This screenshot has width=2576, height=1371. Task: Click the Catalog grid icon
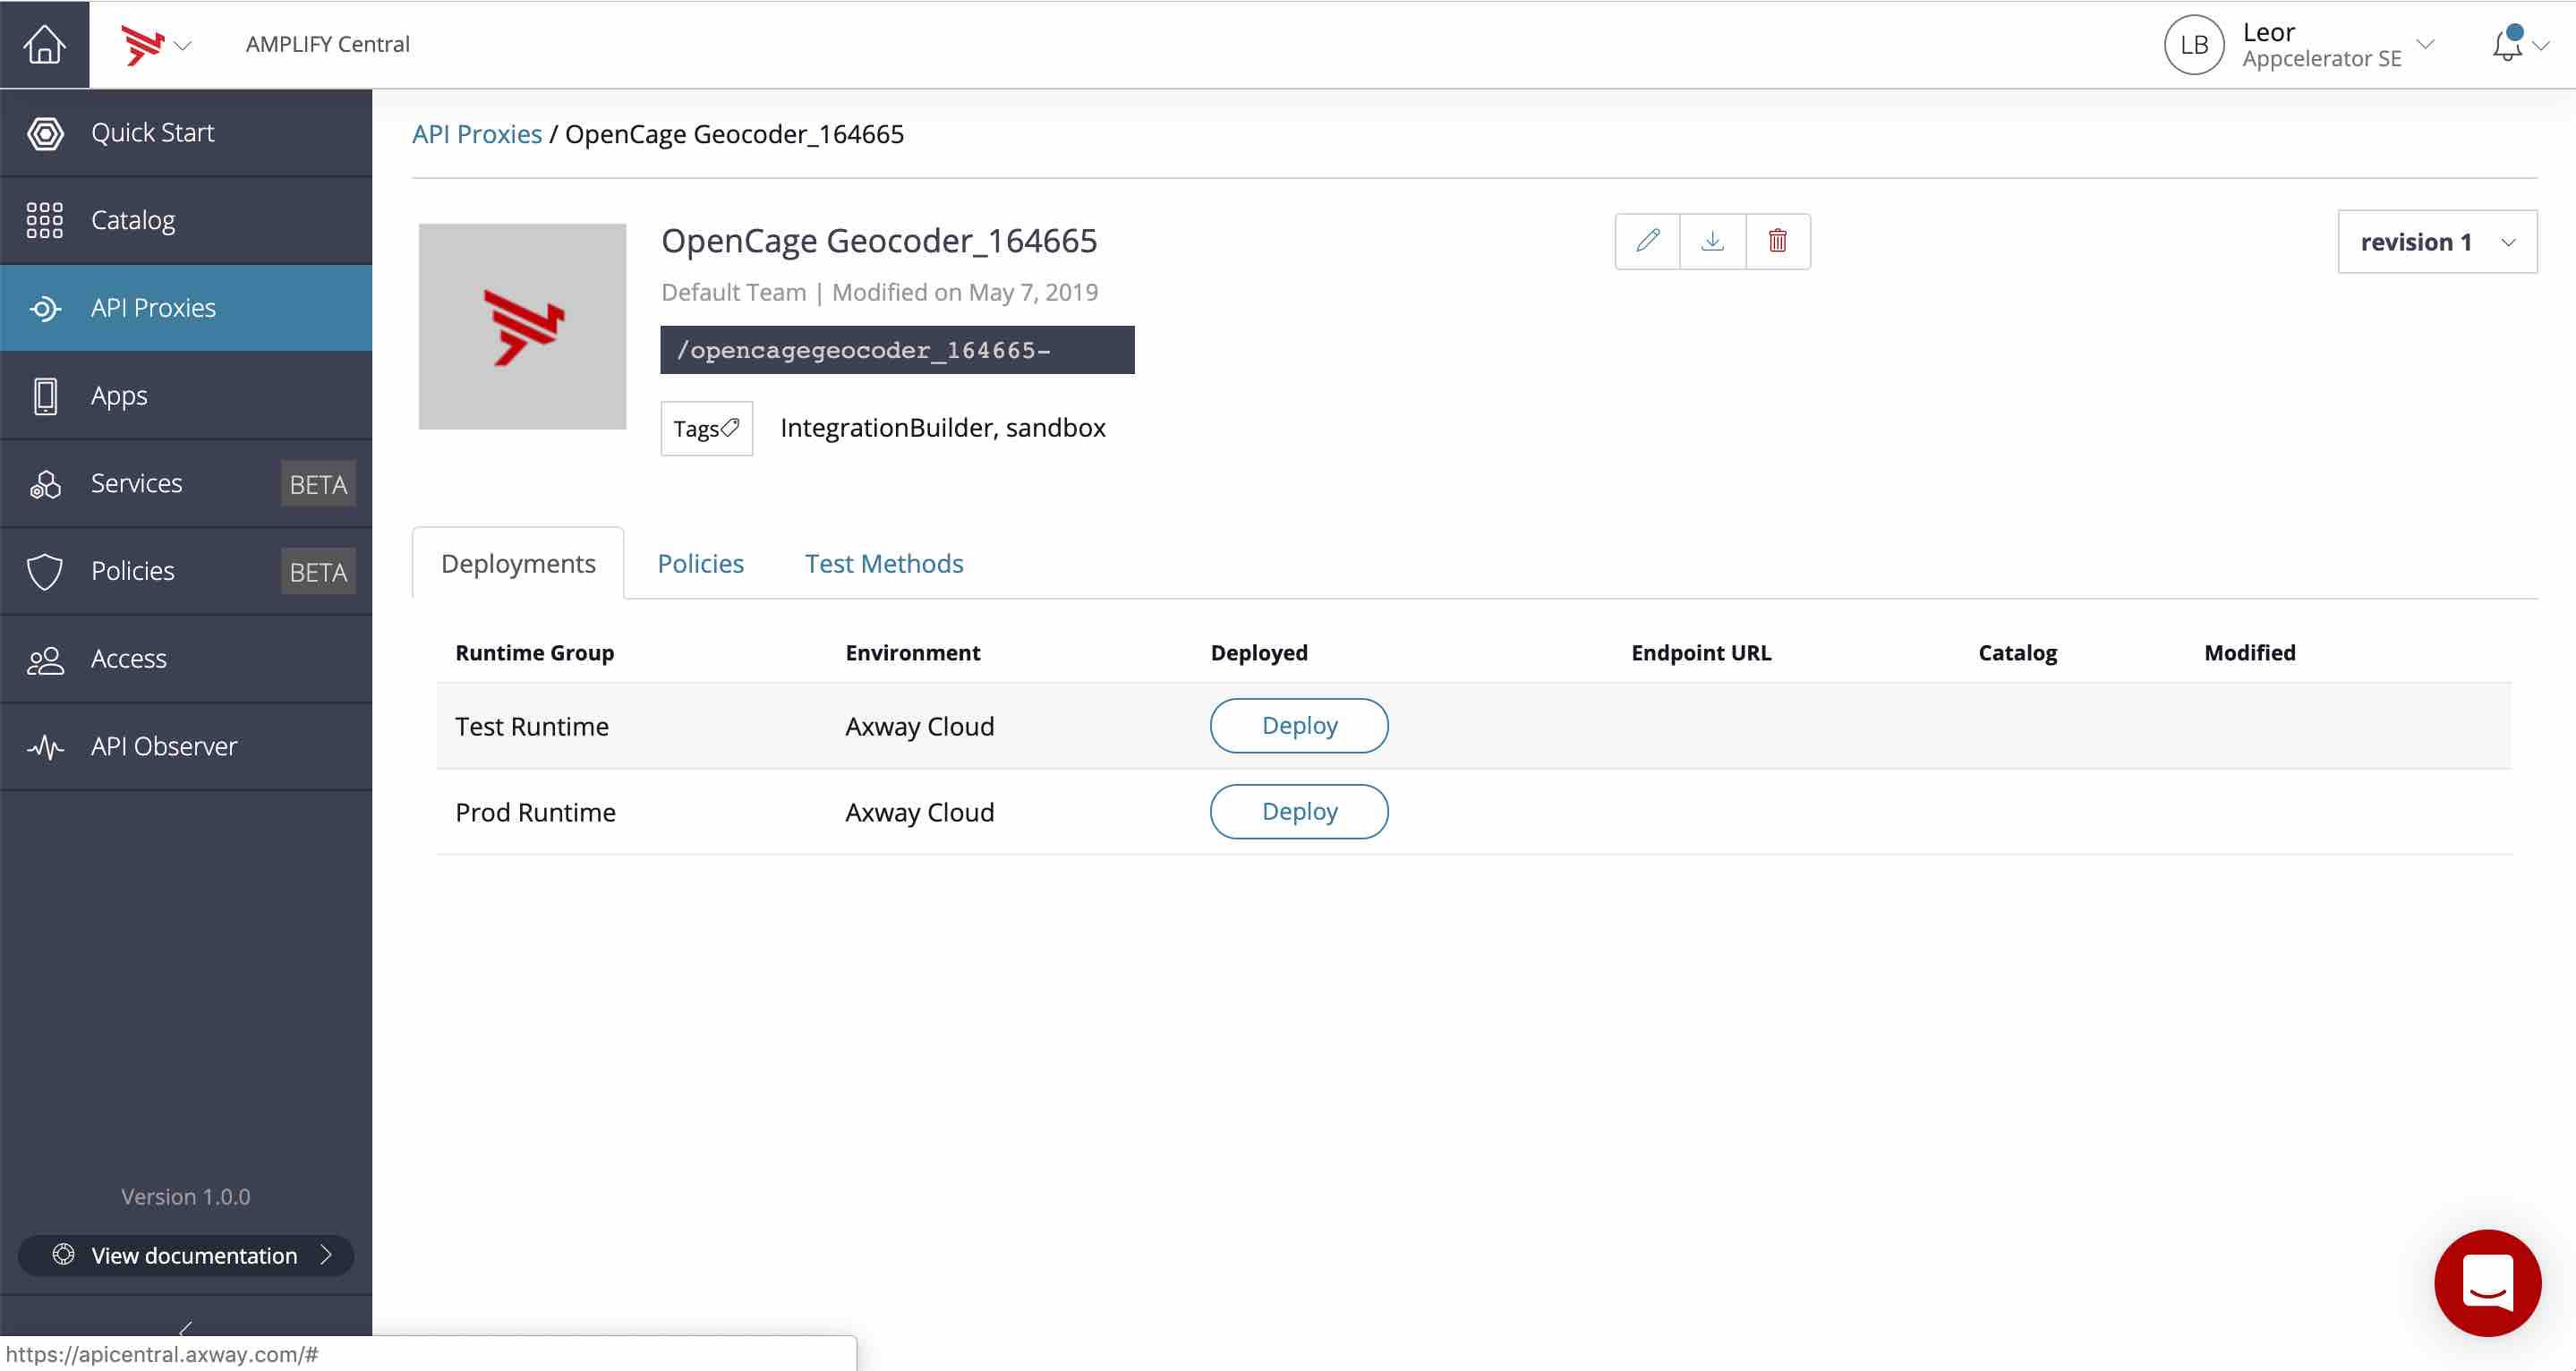click(x=45, y=220)
